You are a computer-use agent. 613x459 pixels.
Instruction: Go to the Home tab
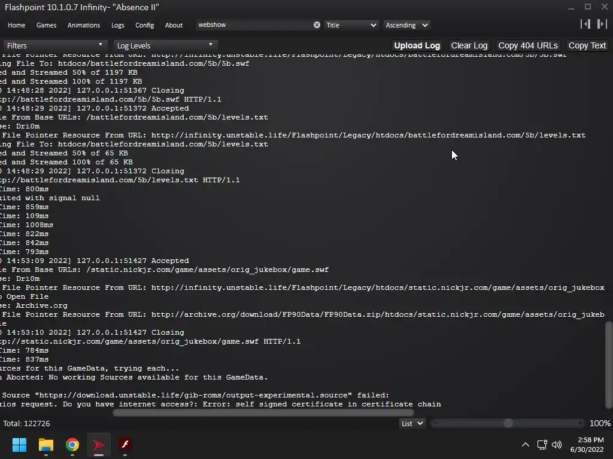click(x=16, y=25)
